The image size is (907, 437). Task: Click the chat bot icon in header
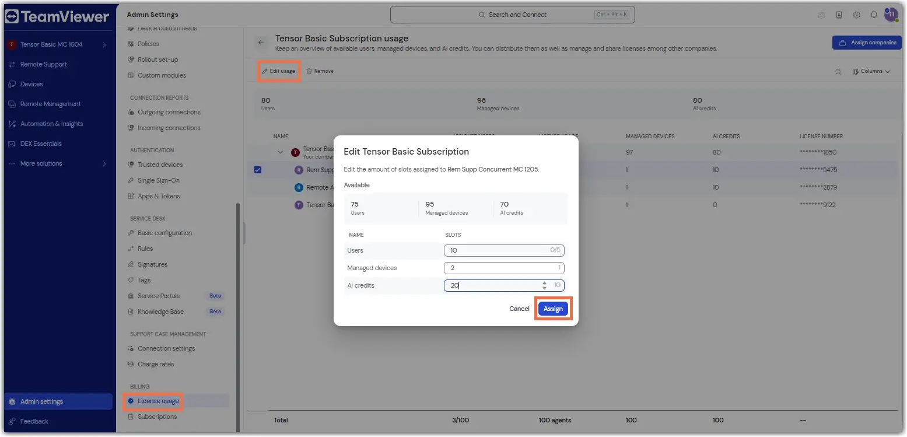click(x=821, y=15)
